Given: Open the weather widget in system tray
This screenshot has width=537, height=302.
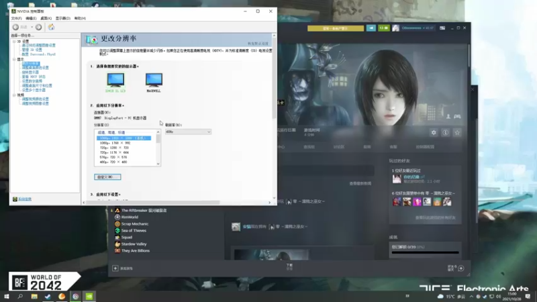Looking at the screenshot, I should point(451,297).
